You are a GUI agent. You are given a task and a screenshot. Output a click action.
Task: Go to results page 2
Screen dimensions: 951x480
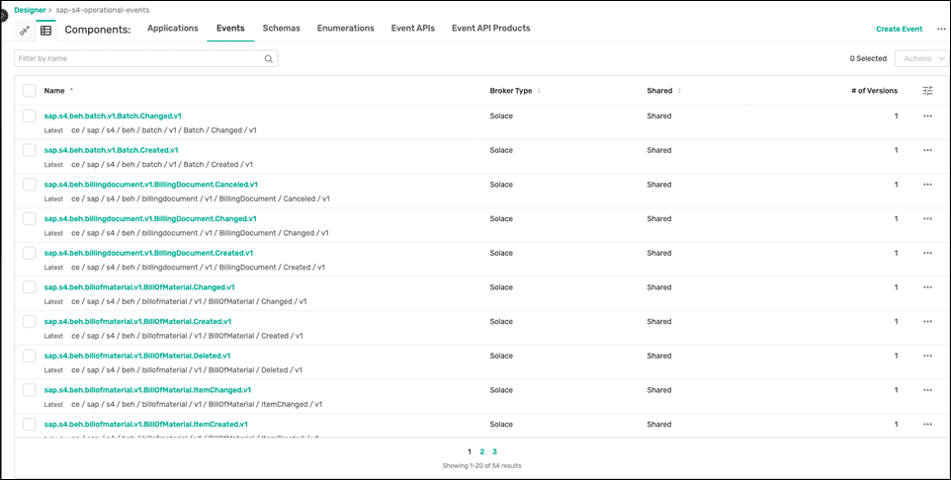[482, 451]
